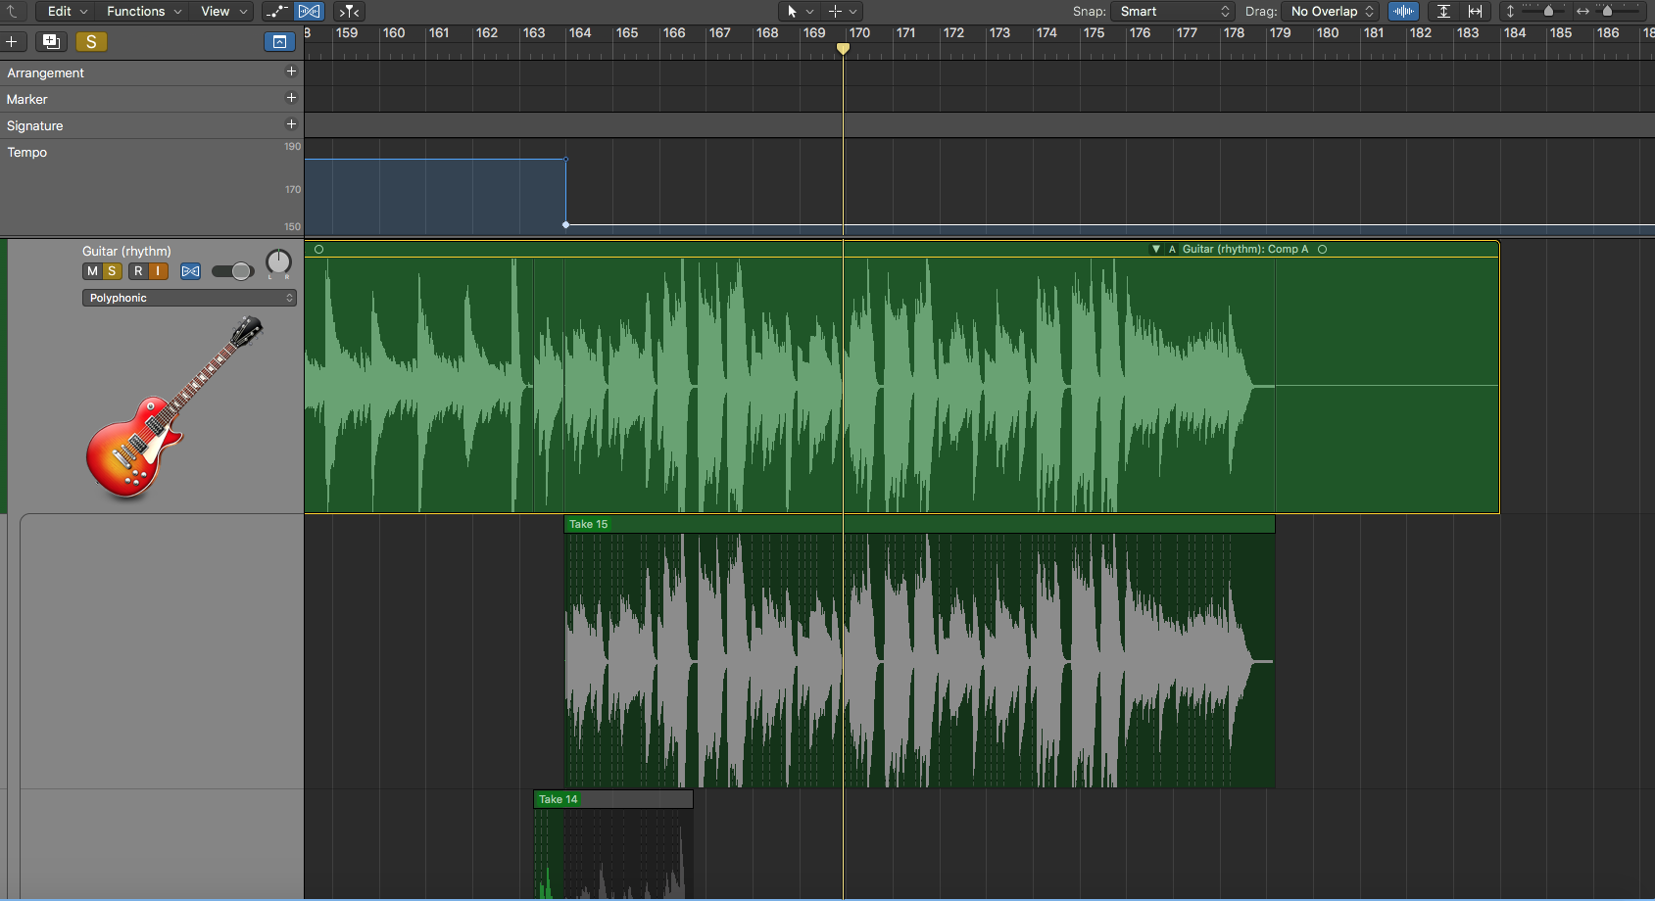Add a Signature with the plus button
Screen dimensions: 1655x901
[x=291, y=124]
